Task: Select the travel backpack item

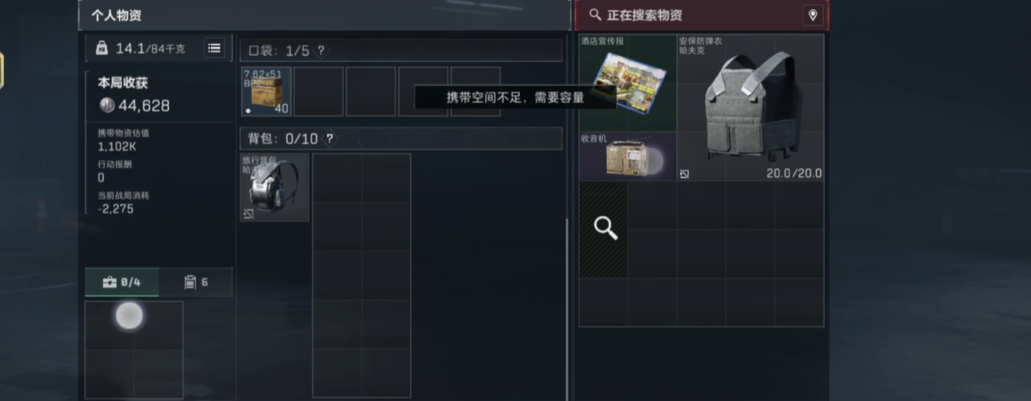Action: click(x=274, y=188)
